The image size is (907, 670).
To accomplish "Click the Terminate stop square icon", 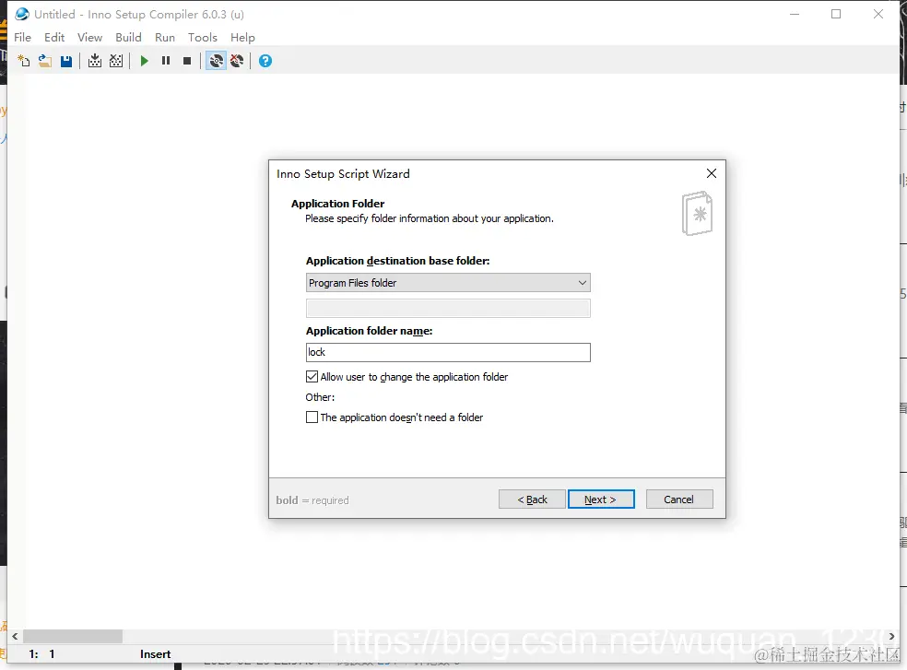I will coord(187,61).
